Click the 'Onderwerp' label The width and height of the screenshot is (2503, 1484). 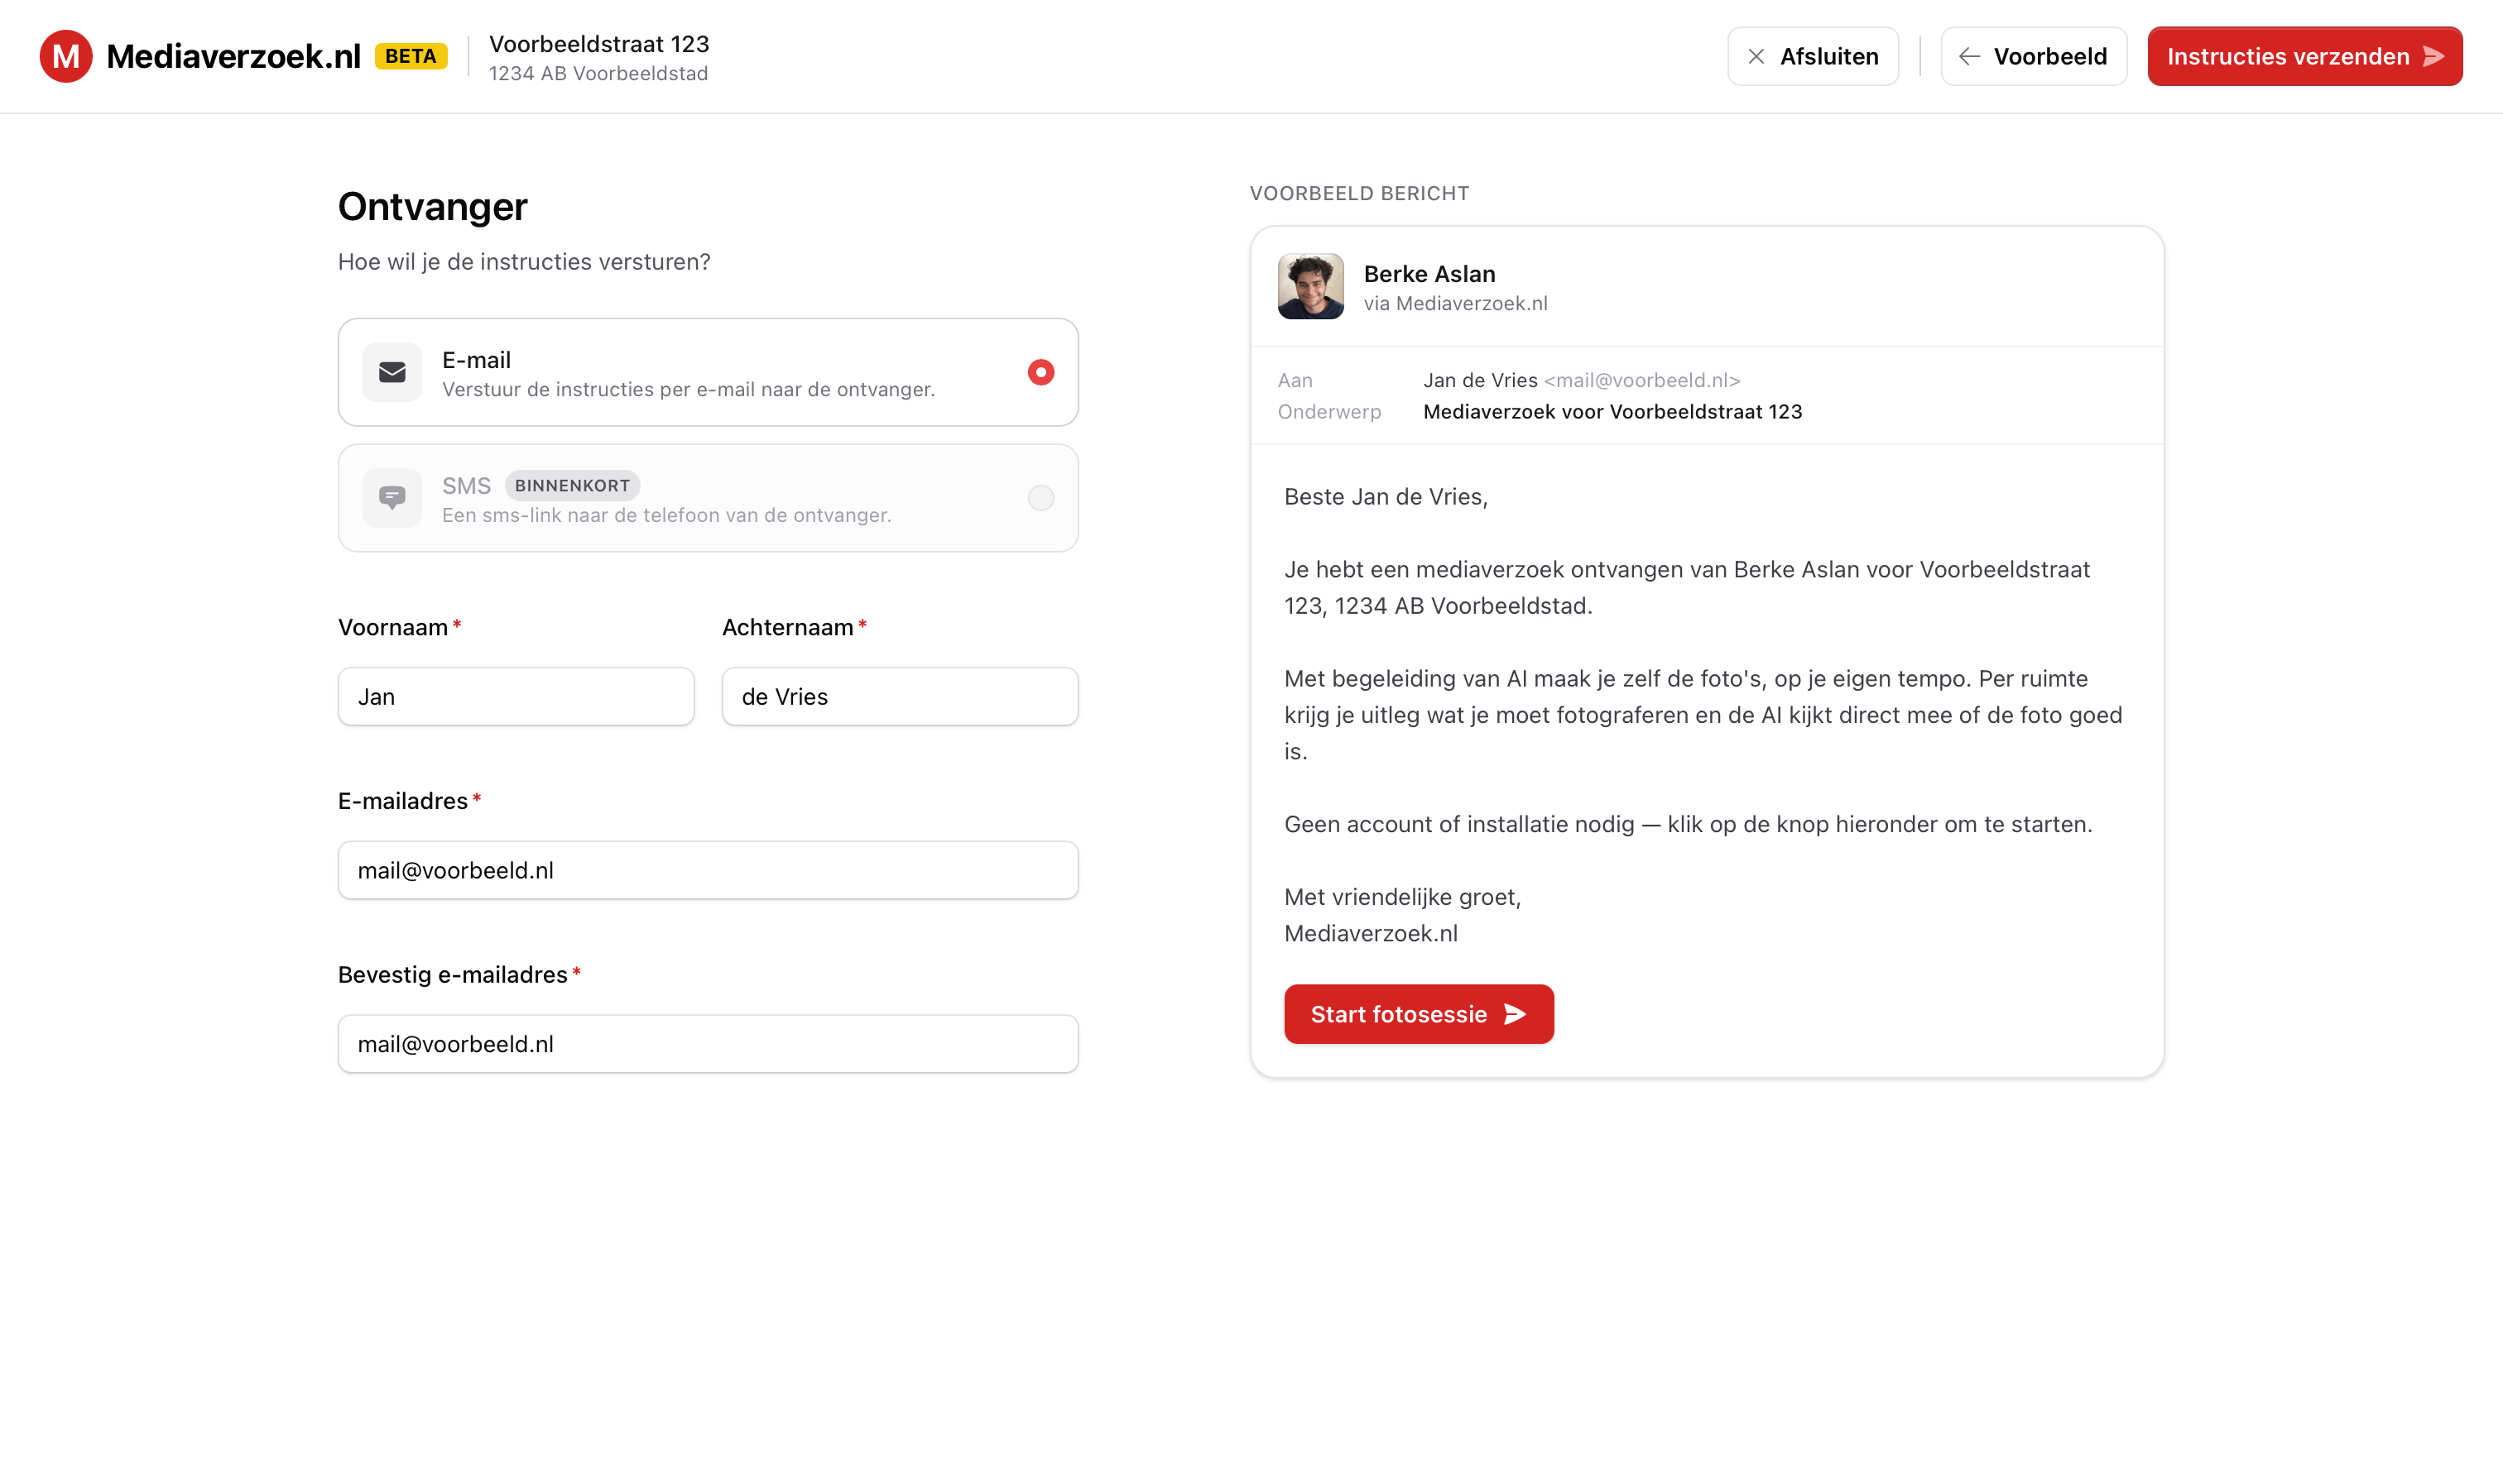coord(1329,412)
